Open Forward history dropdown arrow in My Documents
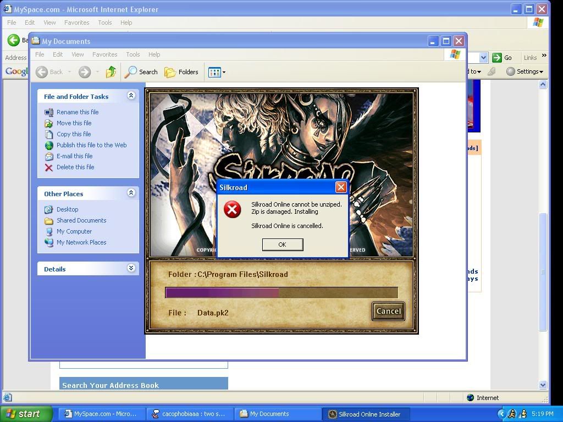The width and height of the screenshot is (563, 422). click(x=97, y=72)
